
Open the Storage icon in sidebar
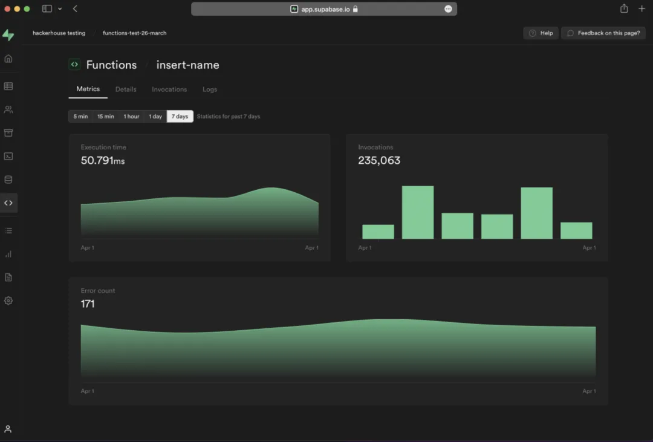pos(8,133)
